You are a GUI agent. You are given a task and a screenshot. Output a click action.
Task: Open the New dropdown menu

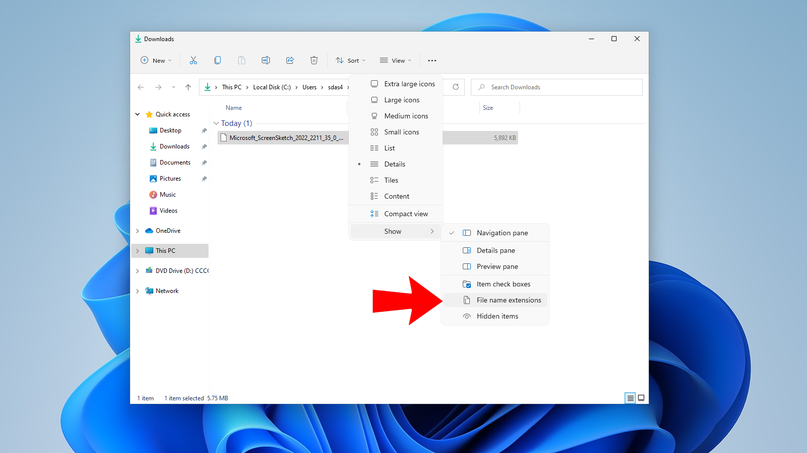point(156,60)
